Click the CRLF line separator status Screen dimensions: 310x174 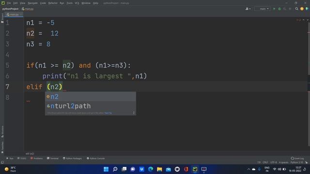265,162
